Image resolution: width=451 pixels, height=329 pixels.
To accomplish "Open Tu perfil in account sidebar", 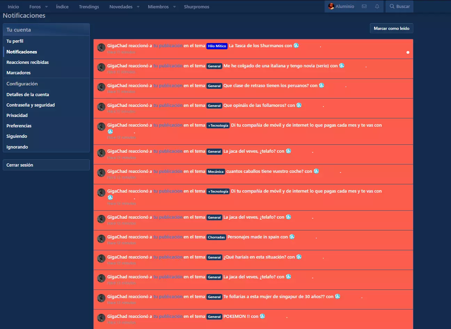I will 46,41.
